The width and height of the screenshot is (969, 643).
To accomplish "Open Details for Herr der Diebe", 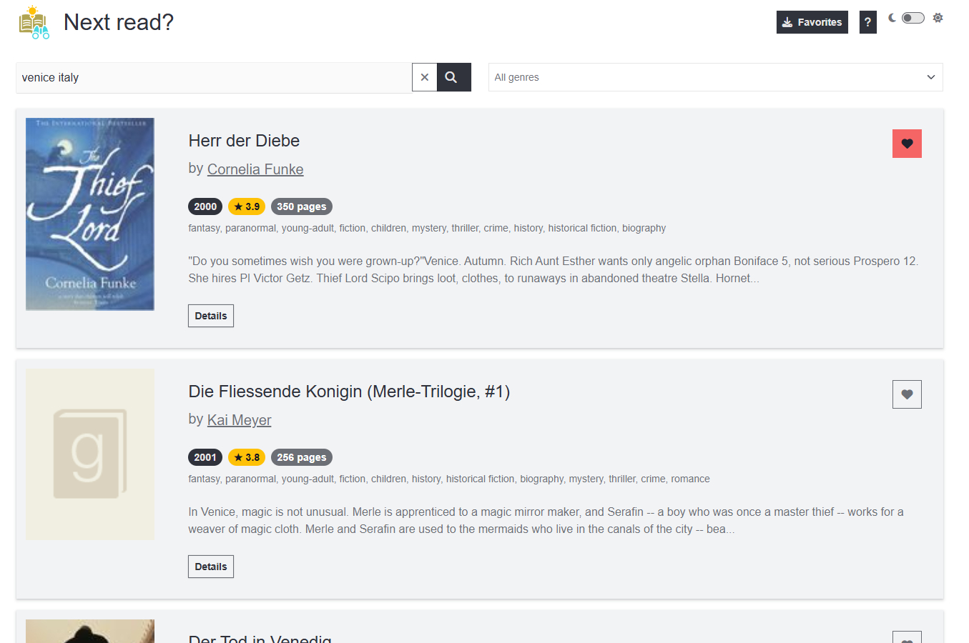I will pos(211,316).
